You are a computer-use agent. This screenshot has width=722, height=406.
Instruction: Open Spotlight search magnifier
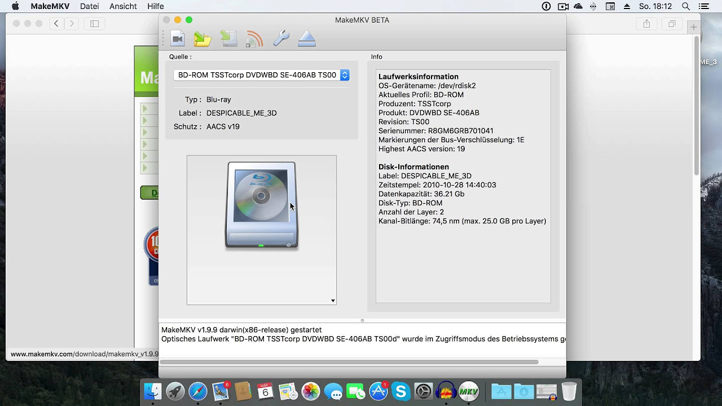(x=686, y=6)
